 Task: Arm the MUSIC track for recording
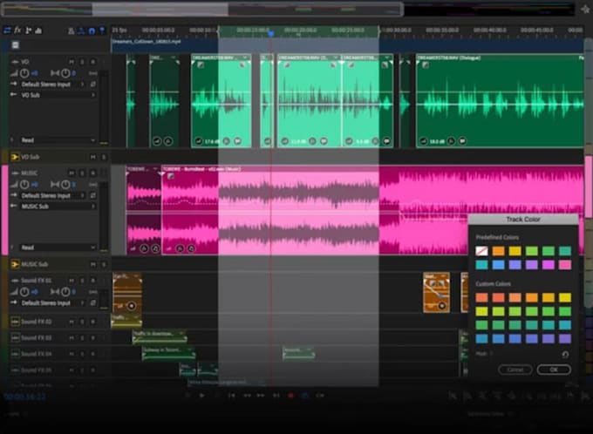[x=93, y=173]
